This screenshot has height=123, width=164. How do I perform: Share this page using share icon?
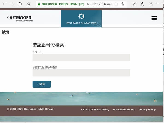click(151, 4)
